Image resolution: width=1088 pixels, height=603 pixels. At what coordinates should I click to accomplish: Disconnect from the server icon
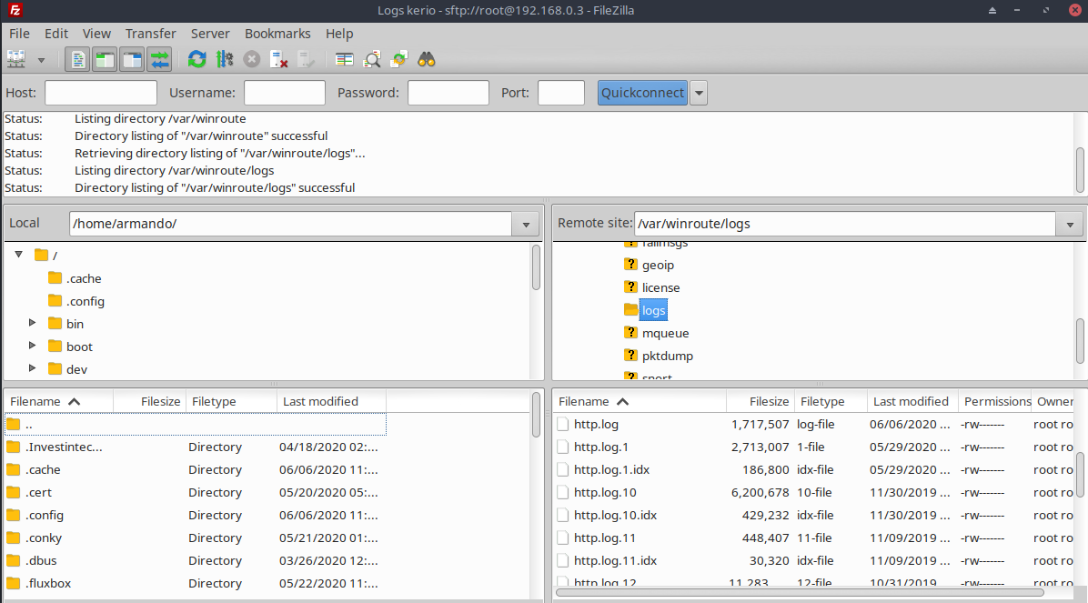point(279,60)
